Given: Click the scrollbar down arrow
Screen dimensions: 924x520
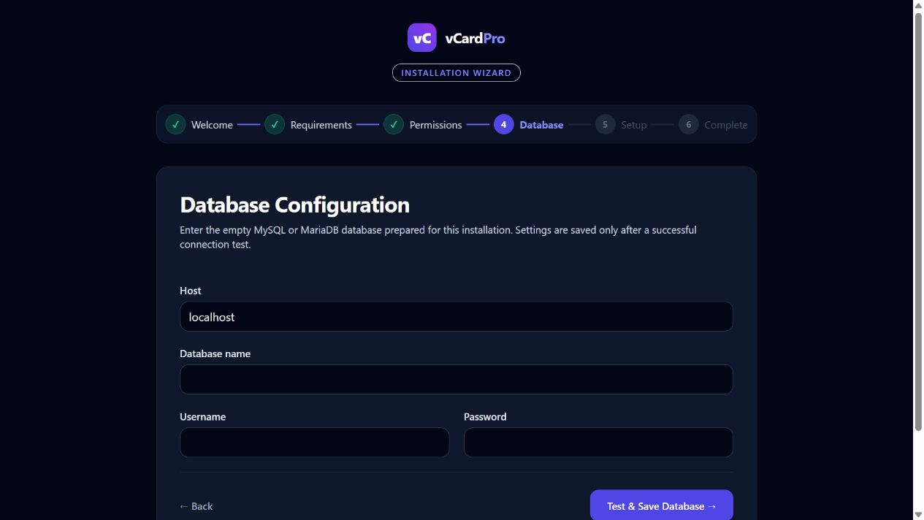Looking at the screenshot, I should tap(918, 514).
